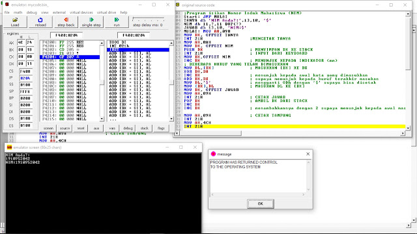Select highlighted memory row F4204
The width and height of the screenshot is (417, 234).
(x=70, y=57)
